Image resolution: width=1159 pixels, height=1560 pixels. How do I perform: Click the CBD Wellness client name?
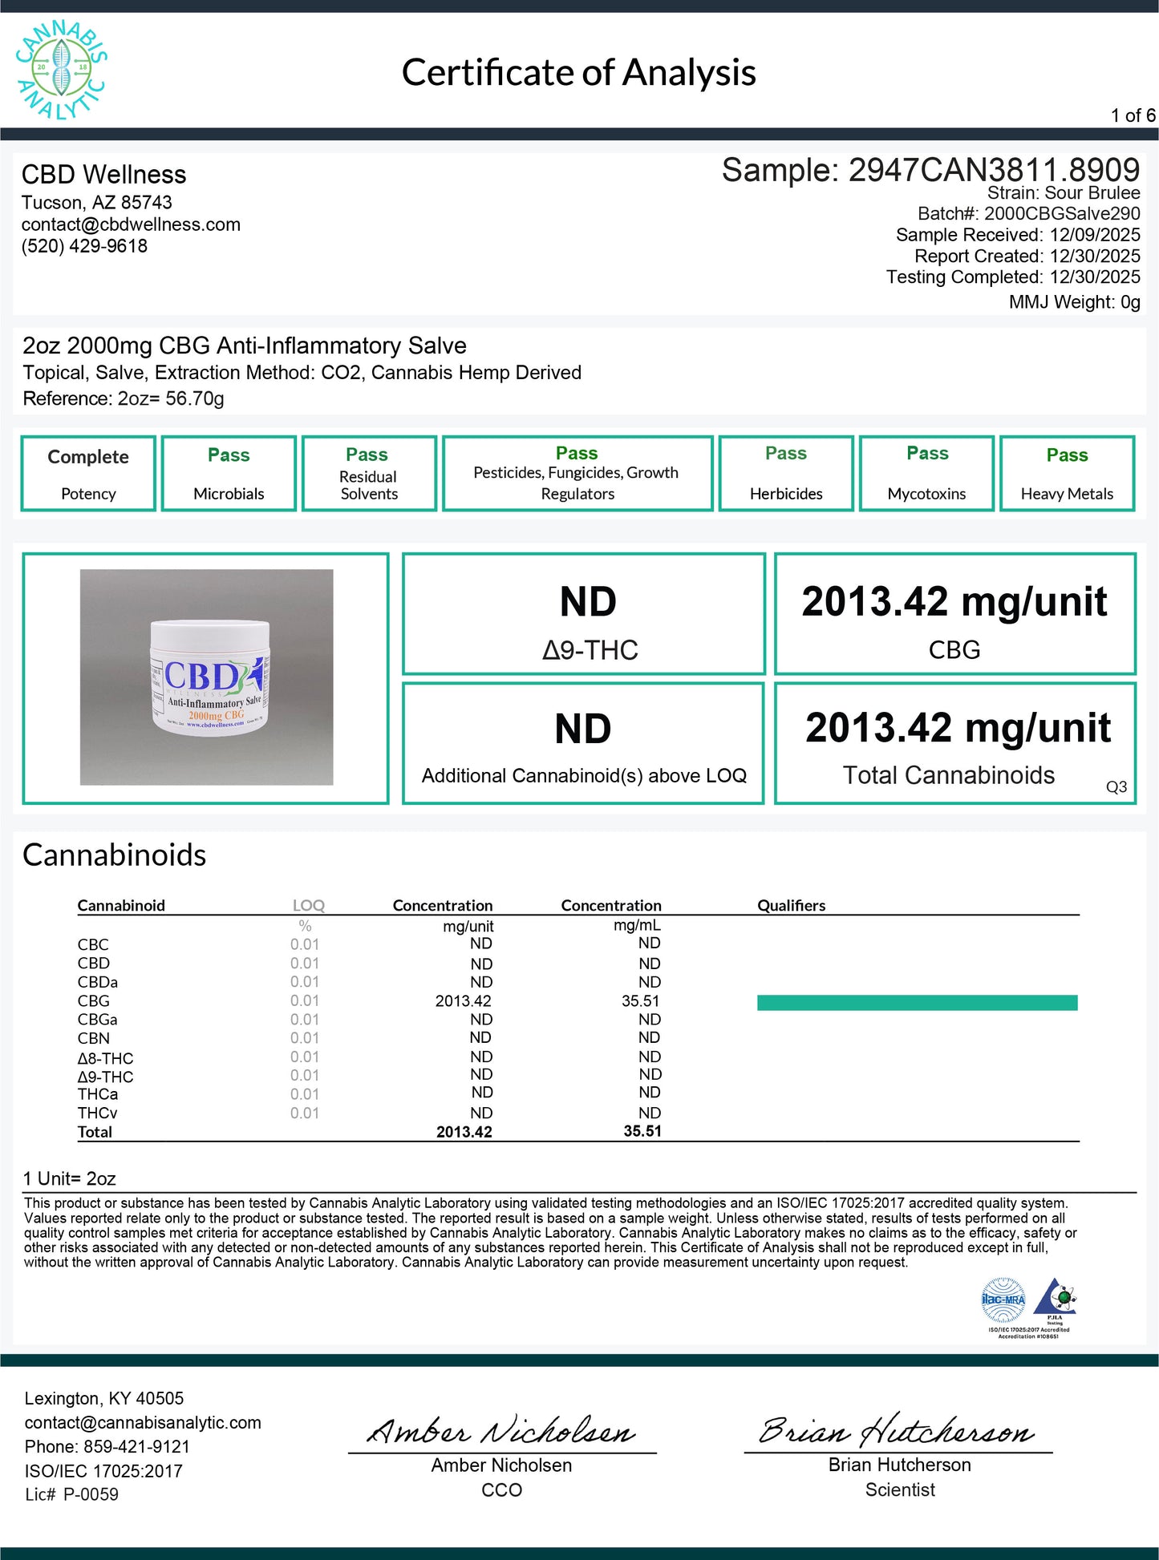click(x=103, y=174)
